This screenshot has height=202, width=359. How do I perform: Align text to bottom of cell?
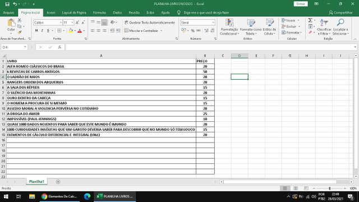point(104,22)
